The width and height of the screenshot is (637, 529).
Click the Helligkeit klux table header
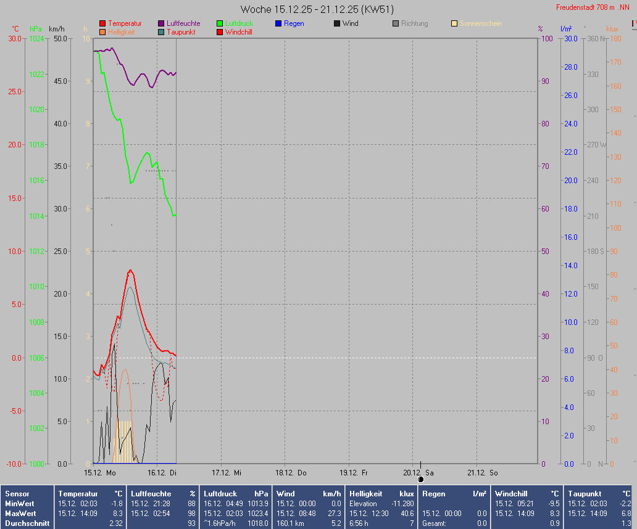pyautogui.click(x=381, y=494)
